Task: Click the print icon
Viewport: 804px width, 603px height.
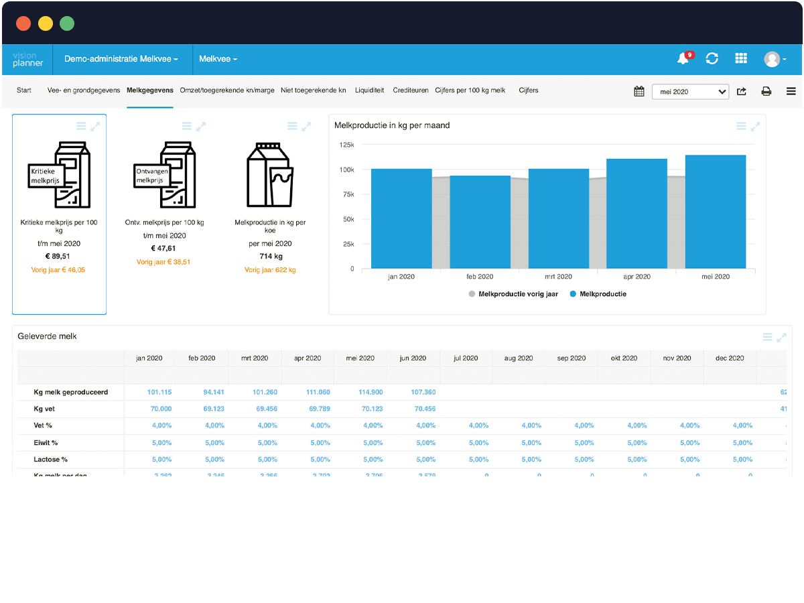Action: 766,91
